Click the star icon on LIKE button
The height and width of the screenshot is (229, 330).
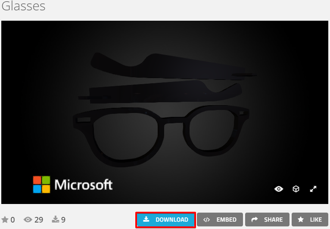pos(301,220)
